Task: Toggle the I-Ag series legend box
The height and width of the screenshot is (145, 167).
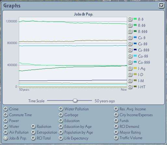Action: click(x=130, y=68)
